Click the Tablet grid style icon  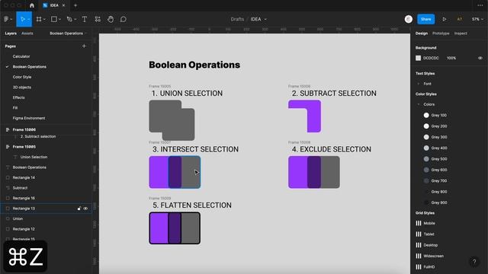419,234
